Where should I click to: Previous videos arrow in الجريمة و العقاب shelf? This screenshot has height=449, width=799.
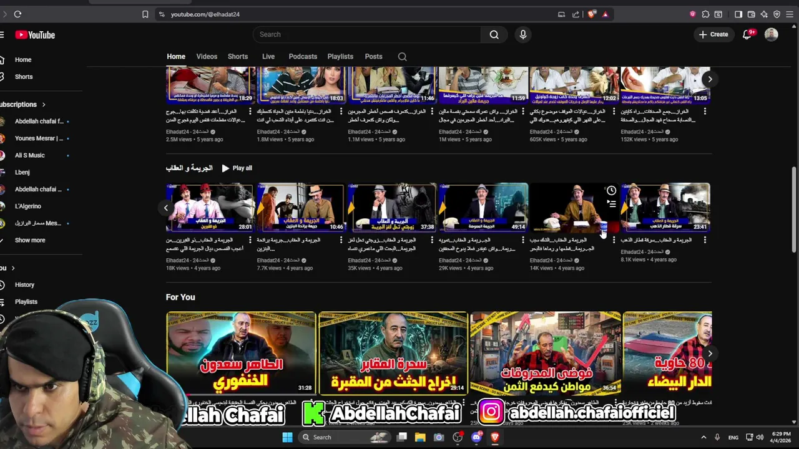point(166,208)
